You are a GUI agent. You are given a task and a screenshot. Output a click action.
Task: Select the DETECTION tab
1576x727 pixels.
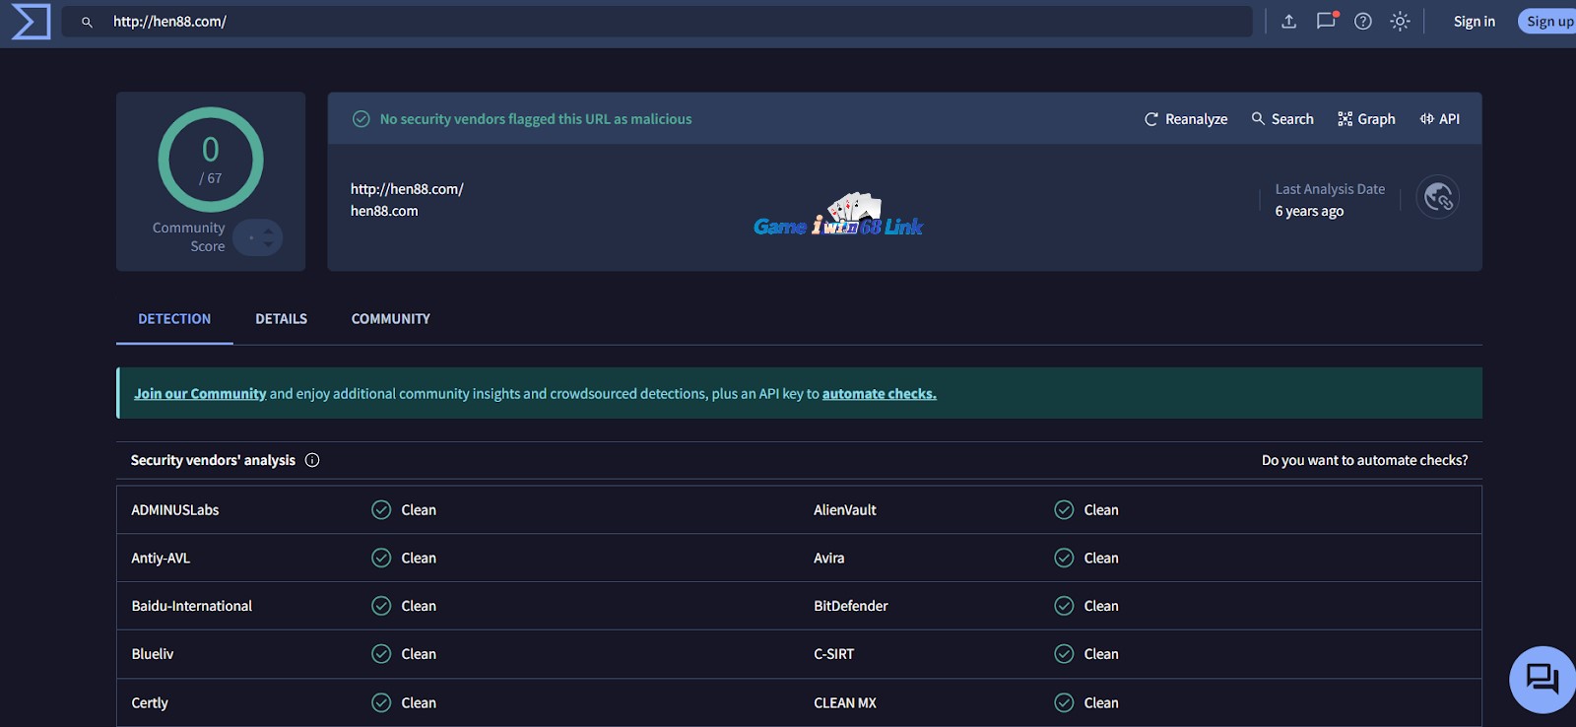pos(174,319)
